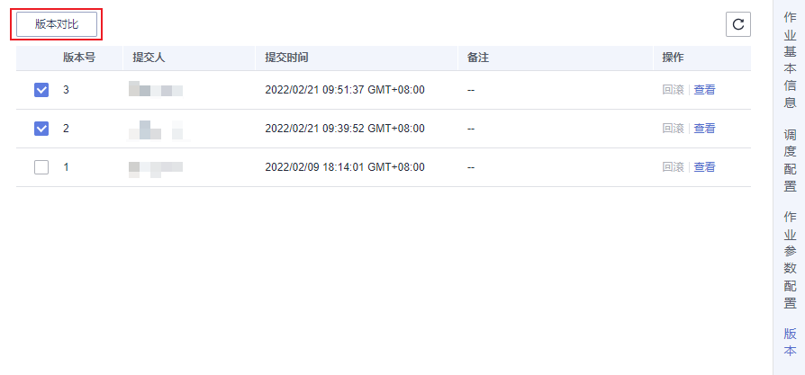805x375 pixels.
Task: Click 回滚 for version 2
Action: [673, 129]
